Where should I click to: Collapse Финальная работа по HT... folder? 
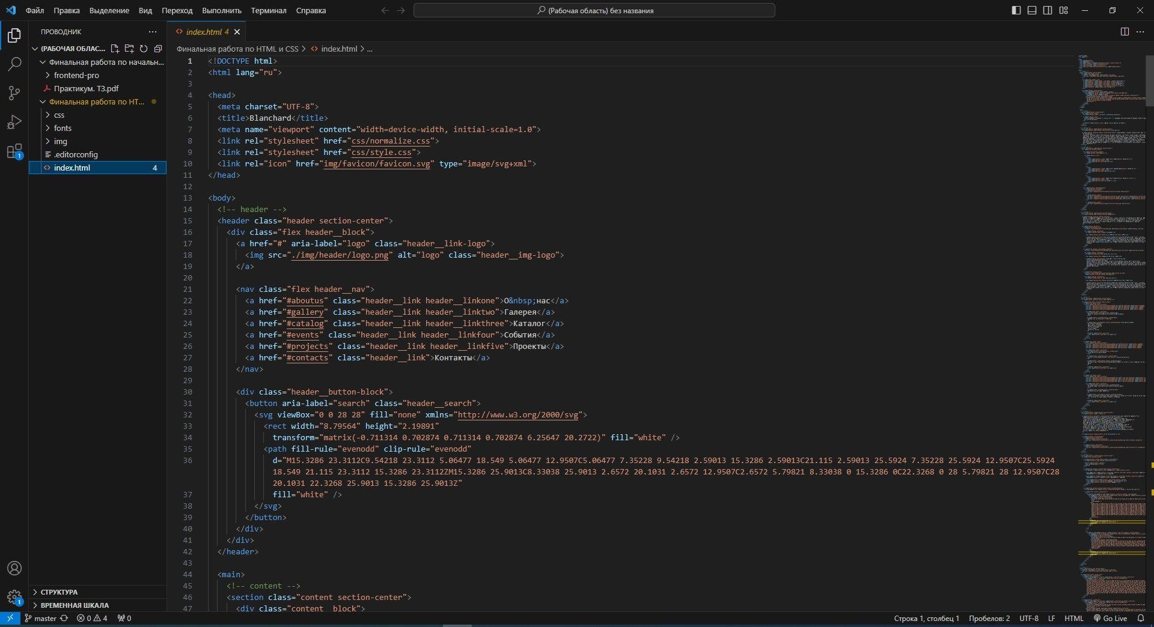coord(97,101)
